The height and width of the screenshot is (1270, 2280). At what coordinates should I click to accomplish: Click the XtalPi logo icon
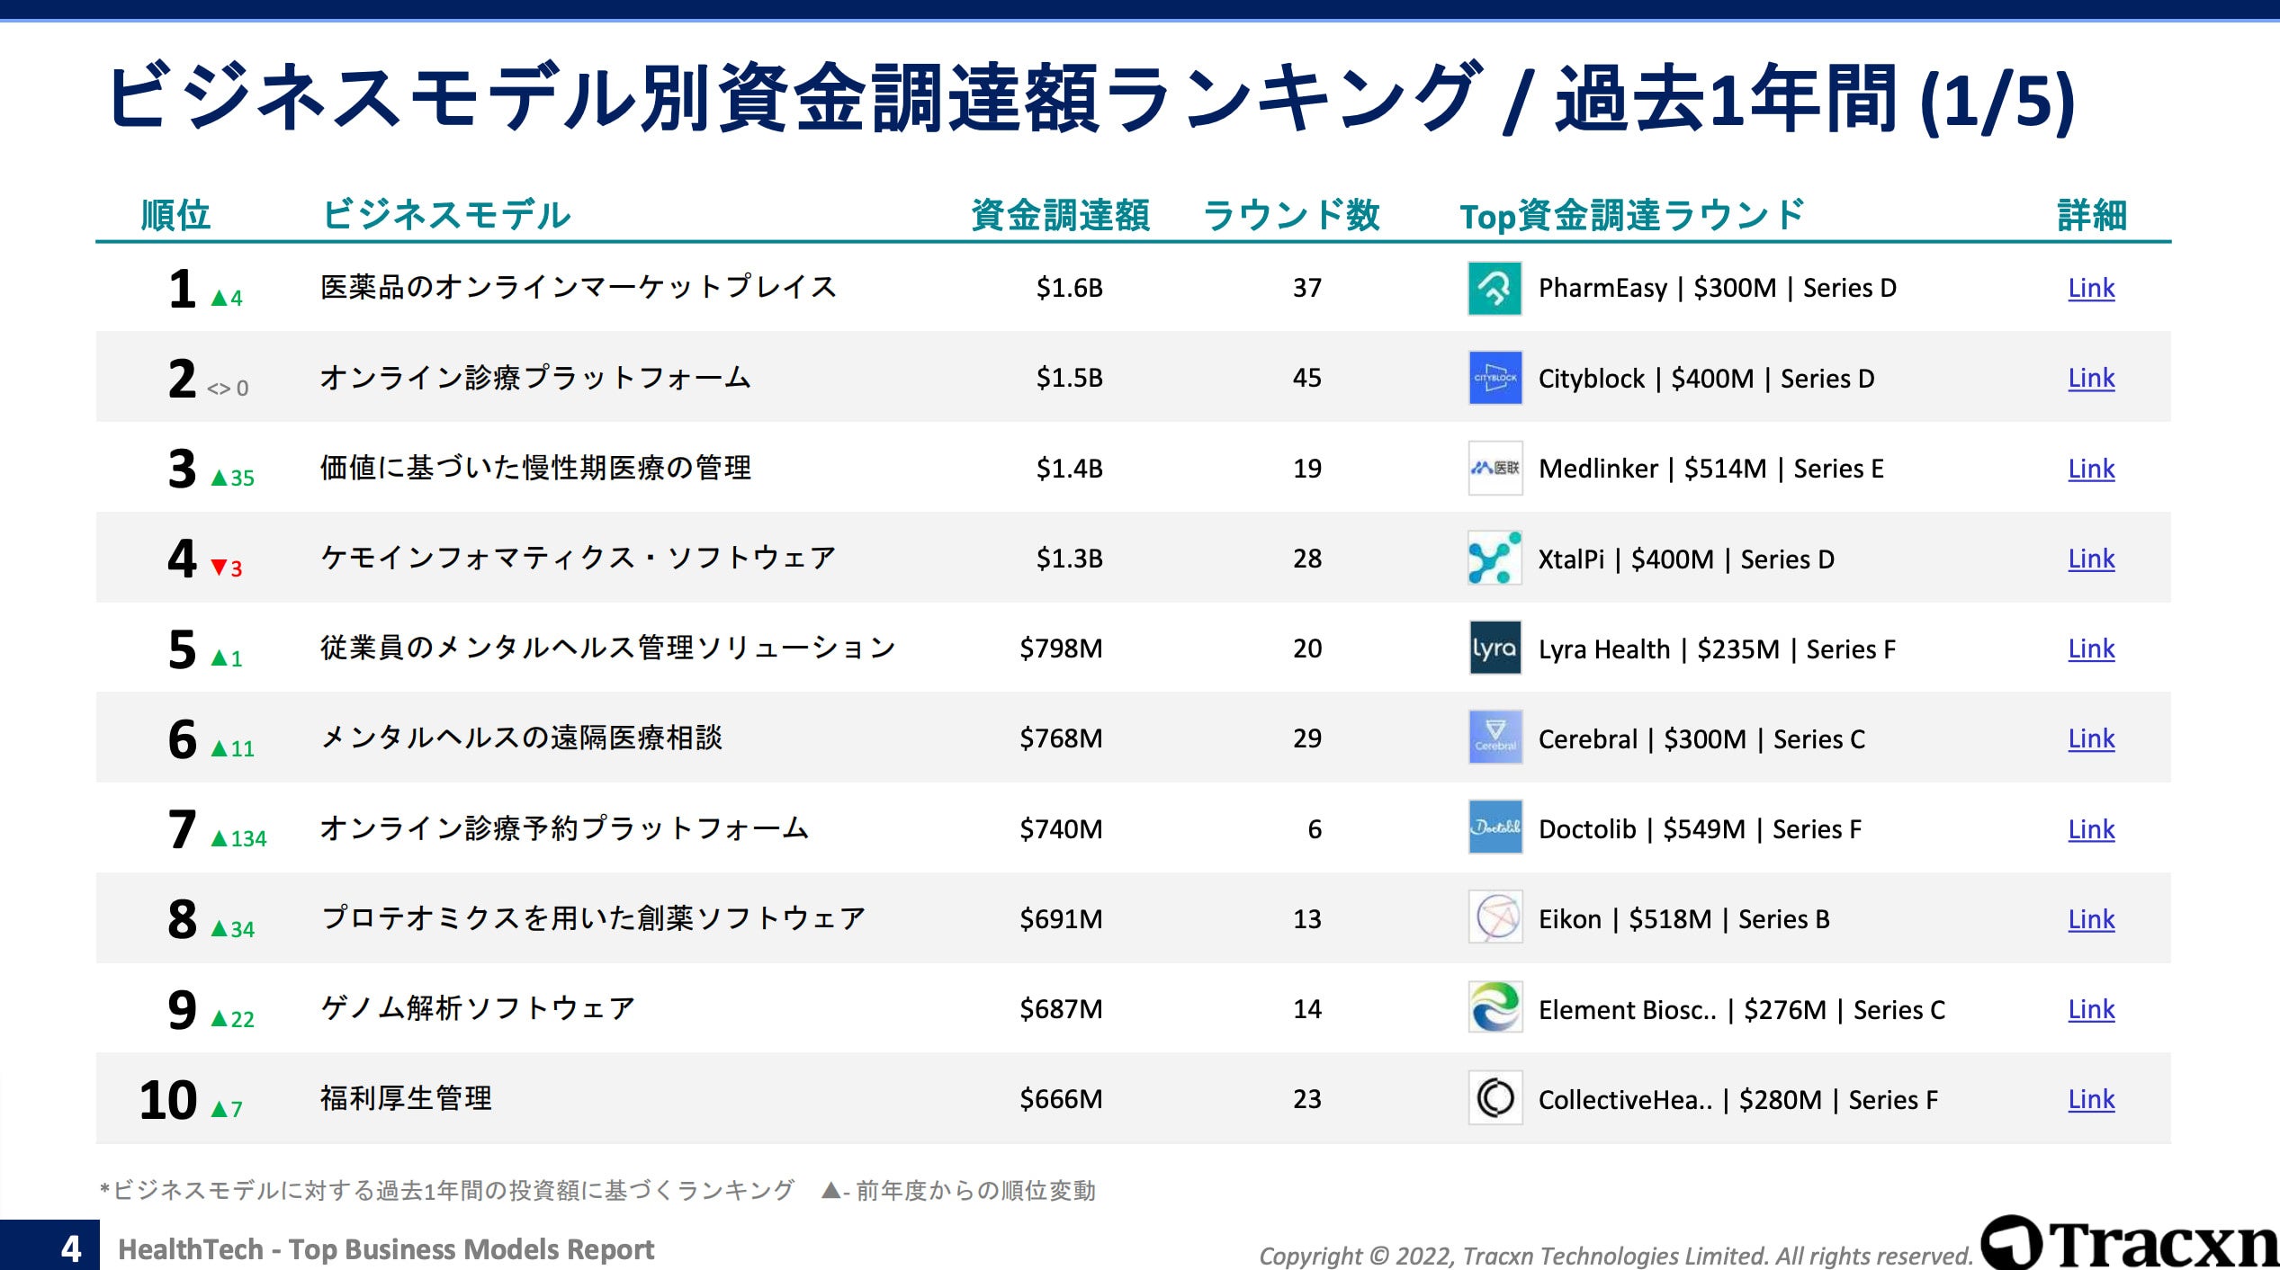(x=1495, y=559)
